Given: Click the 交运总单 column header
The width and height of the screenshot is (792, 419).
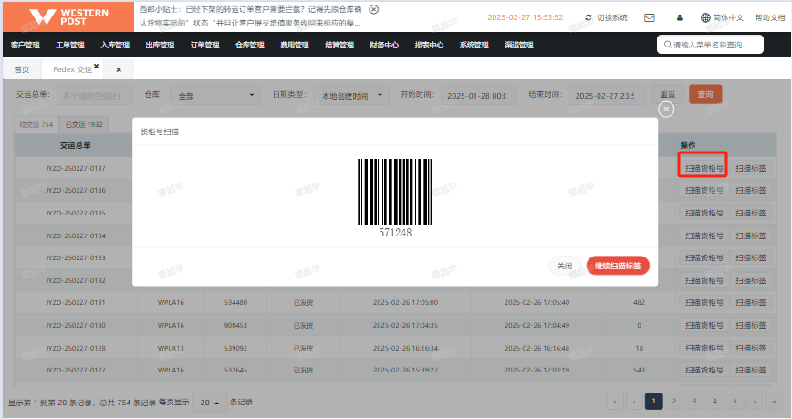Looking at the screenshot, I should [x=75, y=145].
